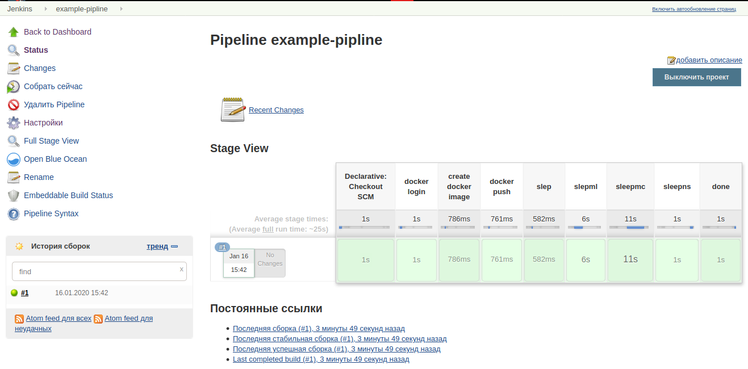Click the build history find input field
Screen dimensions: 748x369
click(x=97, y=271)
